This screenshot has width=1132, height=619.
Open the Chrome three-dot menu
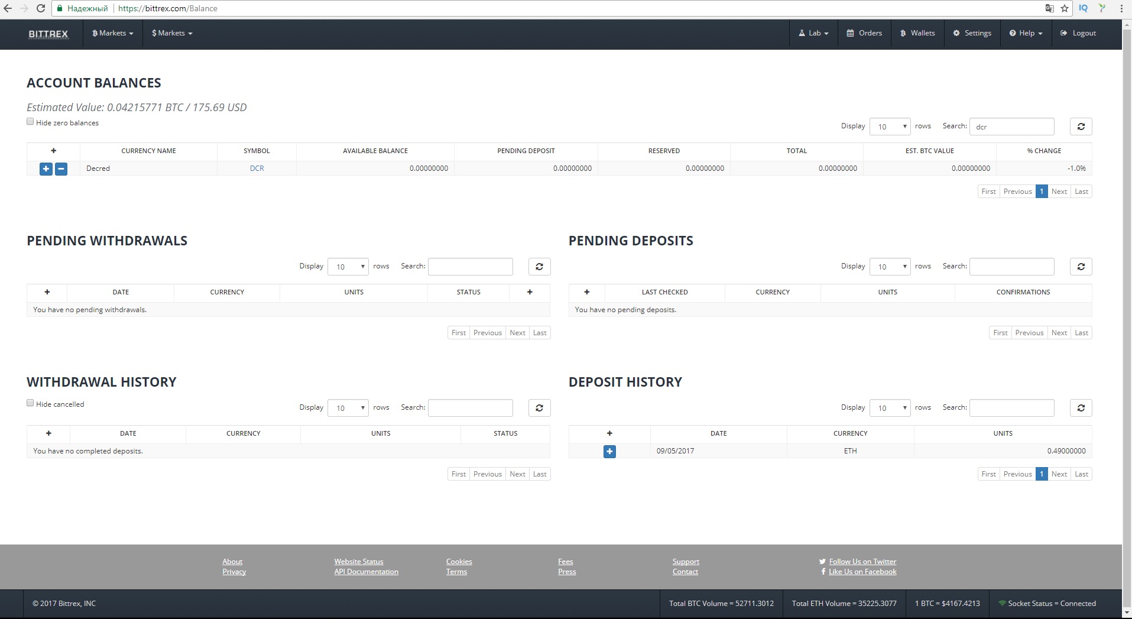pos(1121,8)
